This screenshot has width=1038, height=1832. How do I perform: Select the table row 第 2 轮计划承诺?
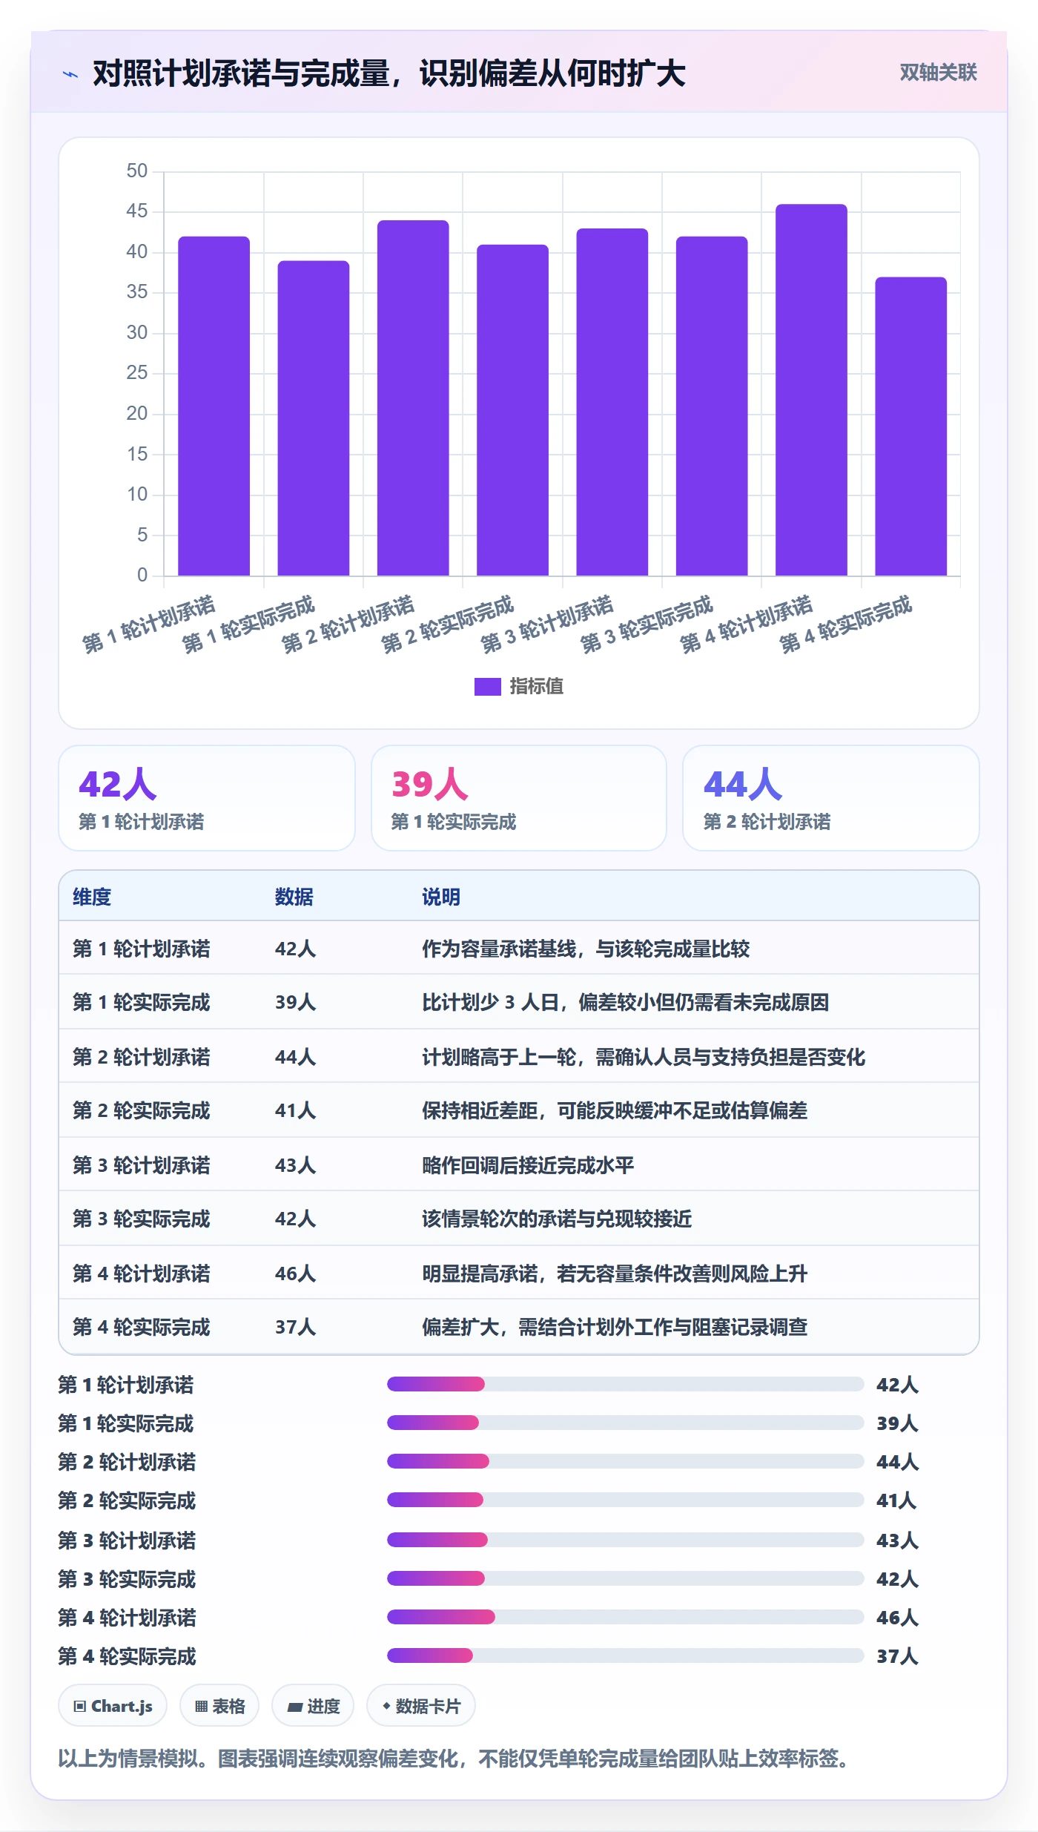coord(519,1057)
